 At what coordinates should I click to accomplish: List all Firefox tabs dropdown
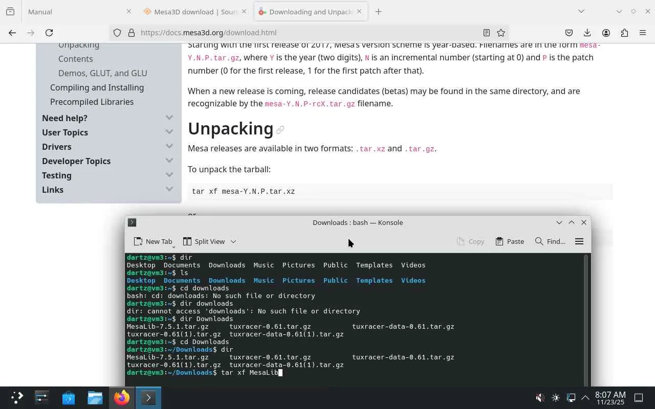pos(581,11)
